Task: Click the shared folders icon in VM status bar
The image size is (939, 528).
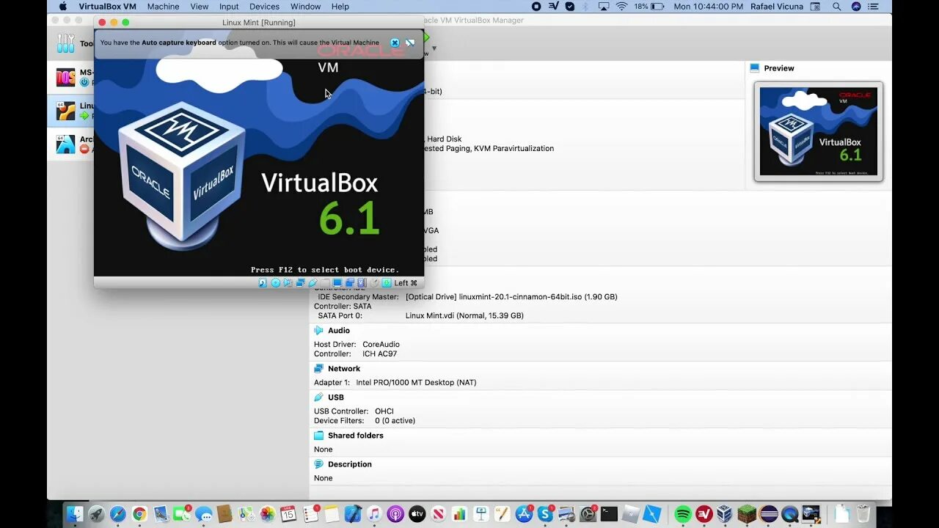Action: (x=325, y=282)
